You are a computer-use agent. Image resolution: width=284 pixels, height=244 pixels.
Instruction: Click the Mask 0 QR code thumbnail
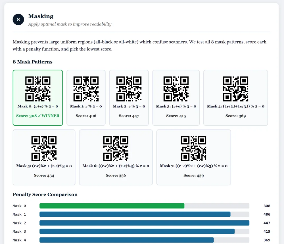(38, 89)
